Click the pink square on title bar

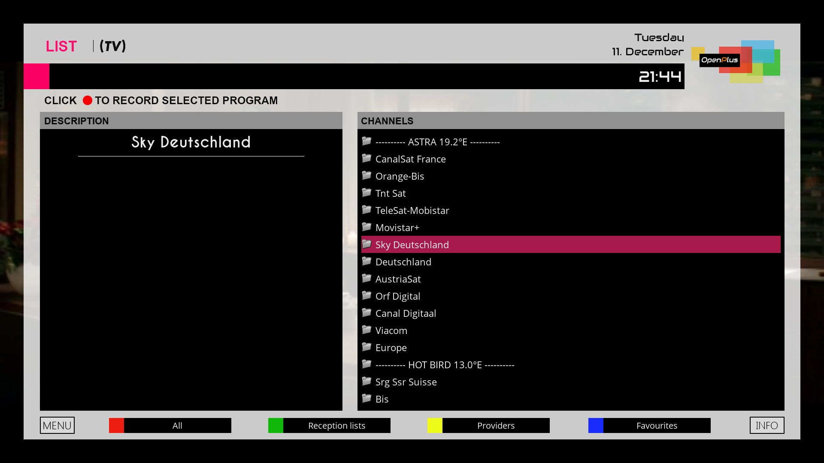click(36, 76)
